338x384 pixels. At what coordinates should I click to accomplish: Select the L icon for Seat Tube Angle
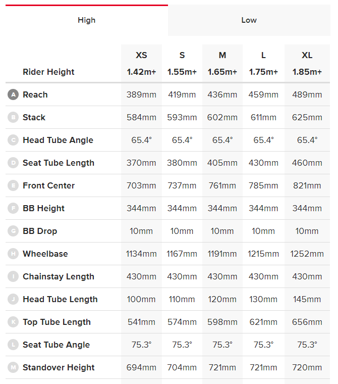13,345
